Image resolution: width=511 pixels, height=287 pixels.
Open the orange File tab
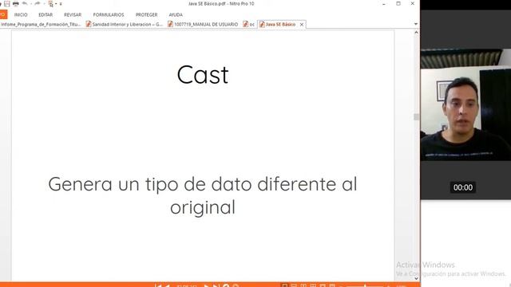pyautogui.click(x=3, y=14)
